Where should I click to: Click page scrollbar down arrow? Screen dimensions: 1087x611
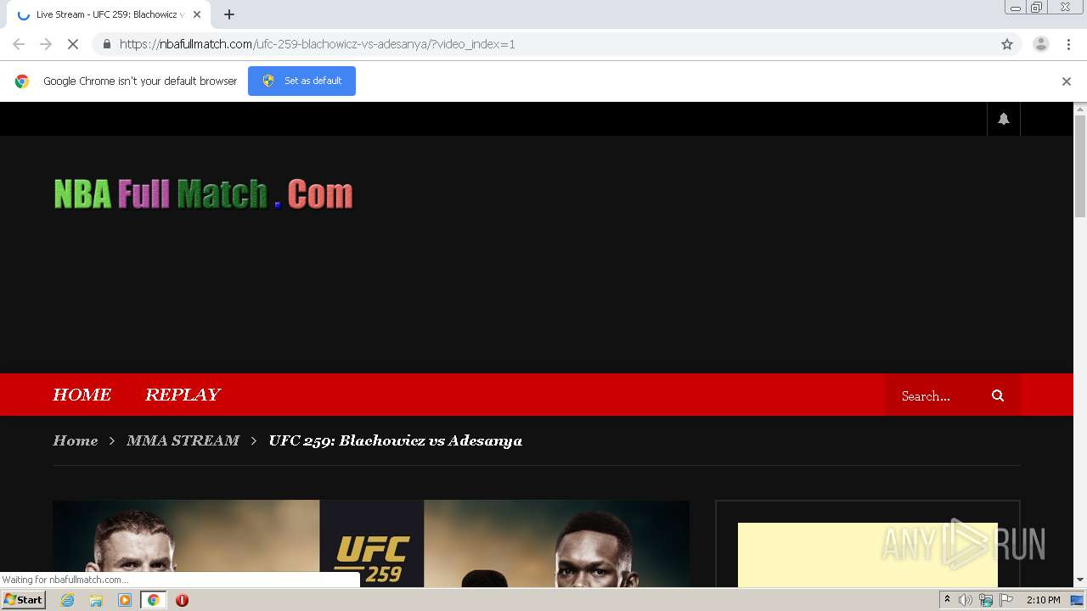tap(1080, 580)
